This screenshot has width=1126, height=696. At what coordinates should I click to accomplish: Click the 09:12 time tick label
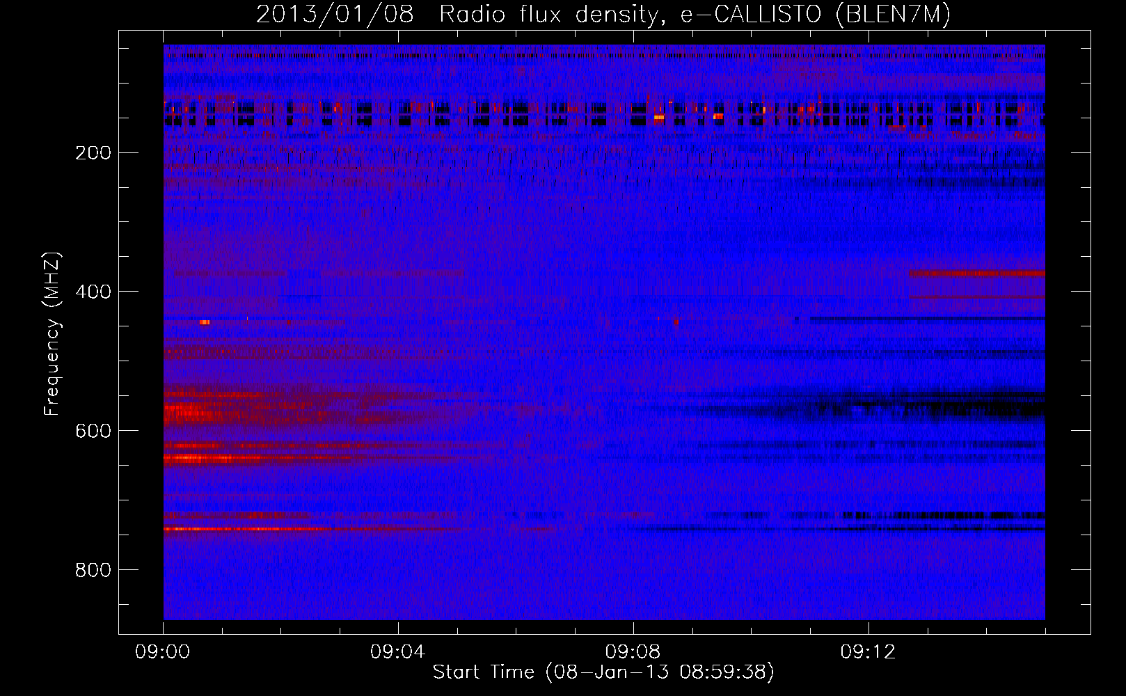point(869,652)
